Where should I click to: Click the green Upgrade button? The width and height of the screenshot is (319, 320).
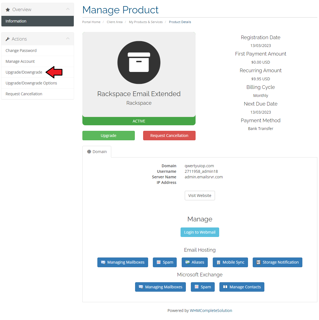click(x=108, y=136)
